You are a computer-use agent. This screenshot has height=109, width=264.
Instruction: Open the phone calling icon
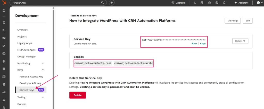pyautogui.click(x=195, y=3)
